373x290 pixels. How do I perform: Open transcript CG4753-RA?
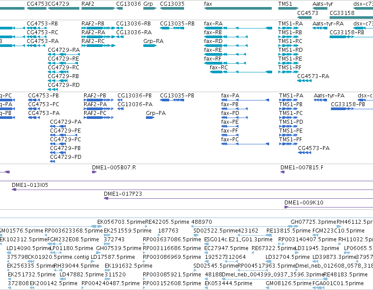tap(43, 41)
